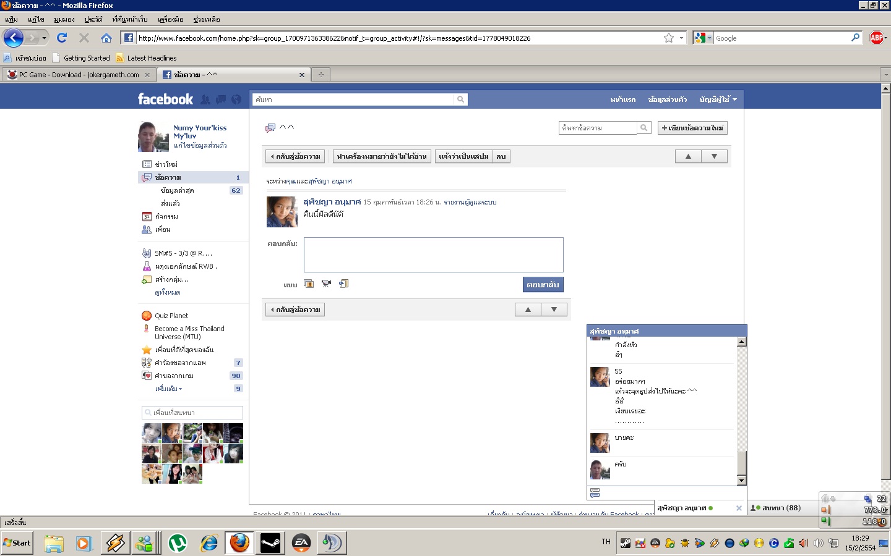Viewport: 891px width, 556px height.
Task: Go to the previous message with top up arrow
Action: (x=688, y=156)
